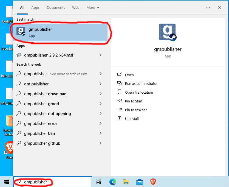
Task: Expand the 'gmpublisher not opening' suggestion chevron
Action: click(x=100, y=113)
